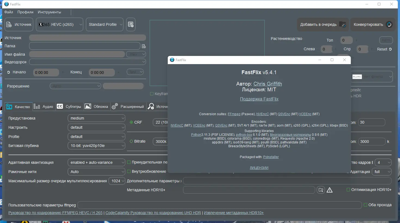Click the Дополнительные параметры field
The width and height of the screenshot is (400, 223).
coord(287,181)
